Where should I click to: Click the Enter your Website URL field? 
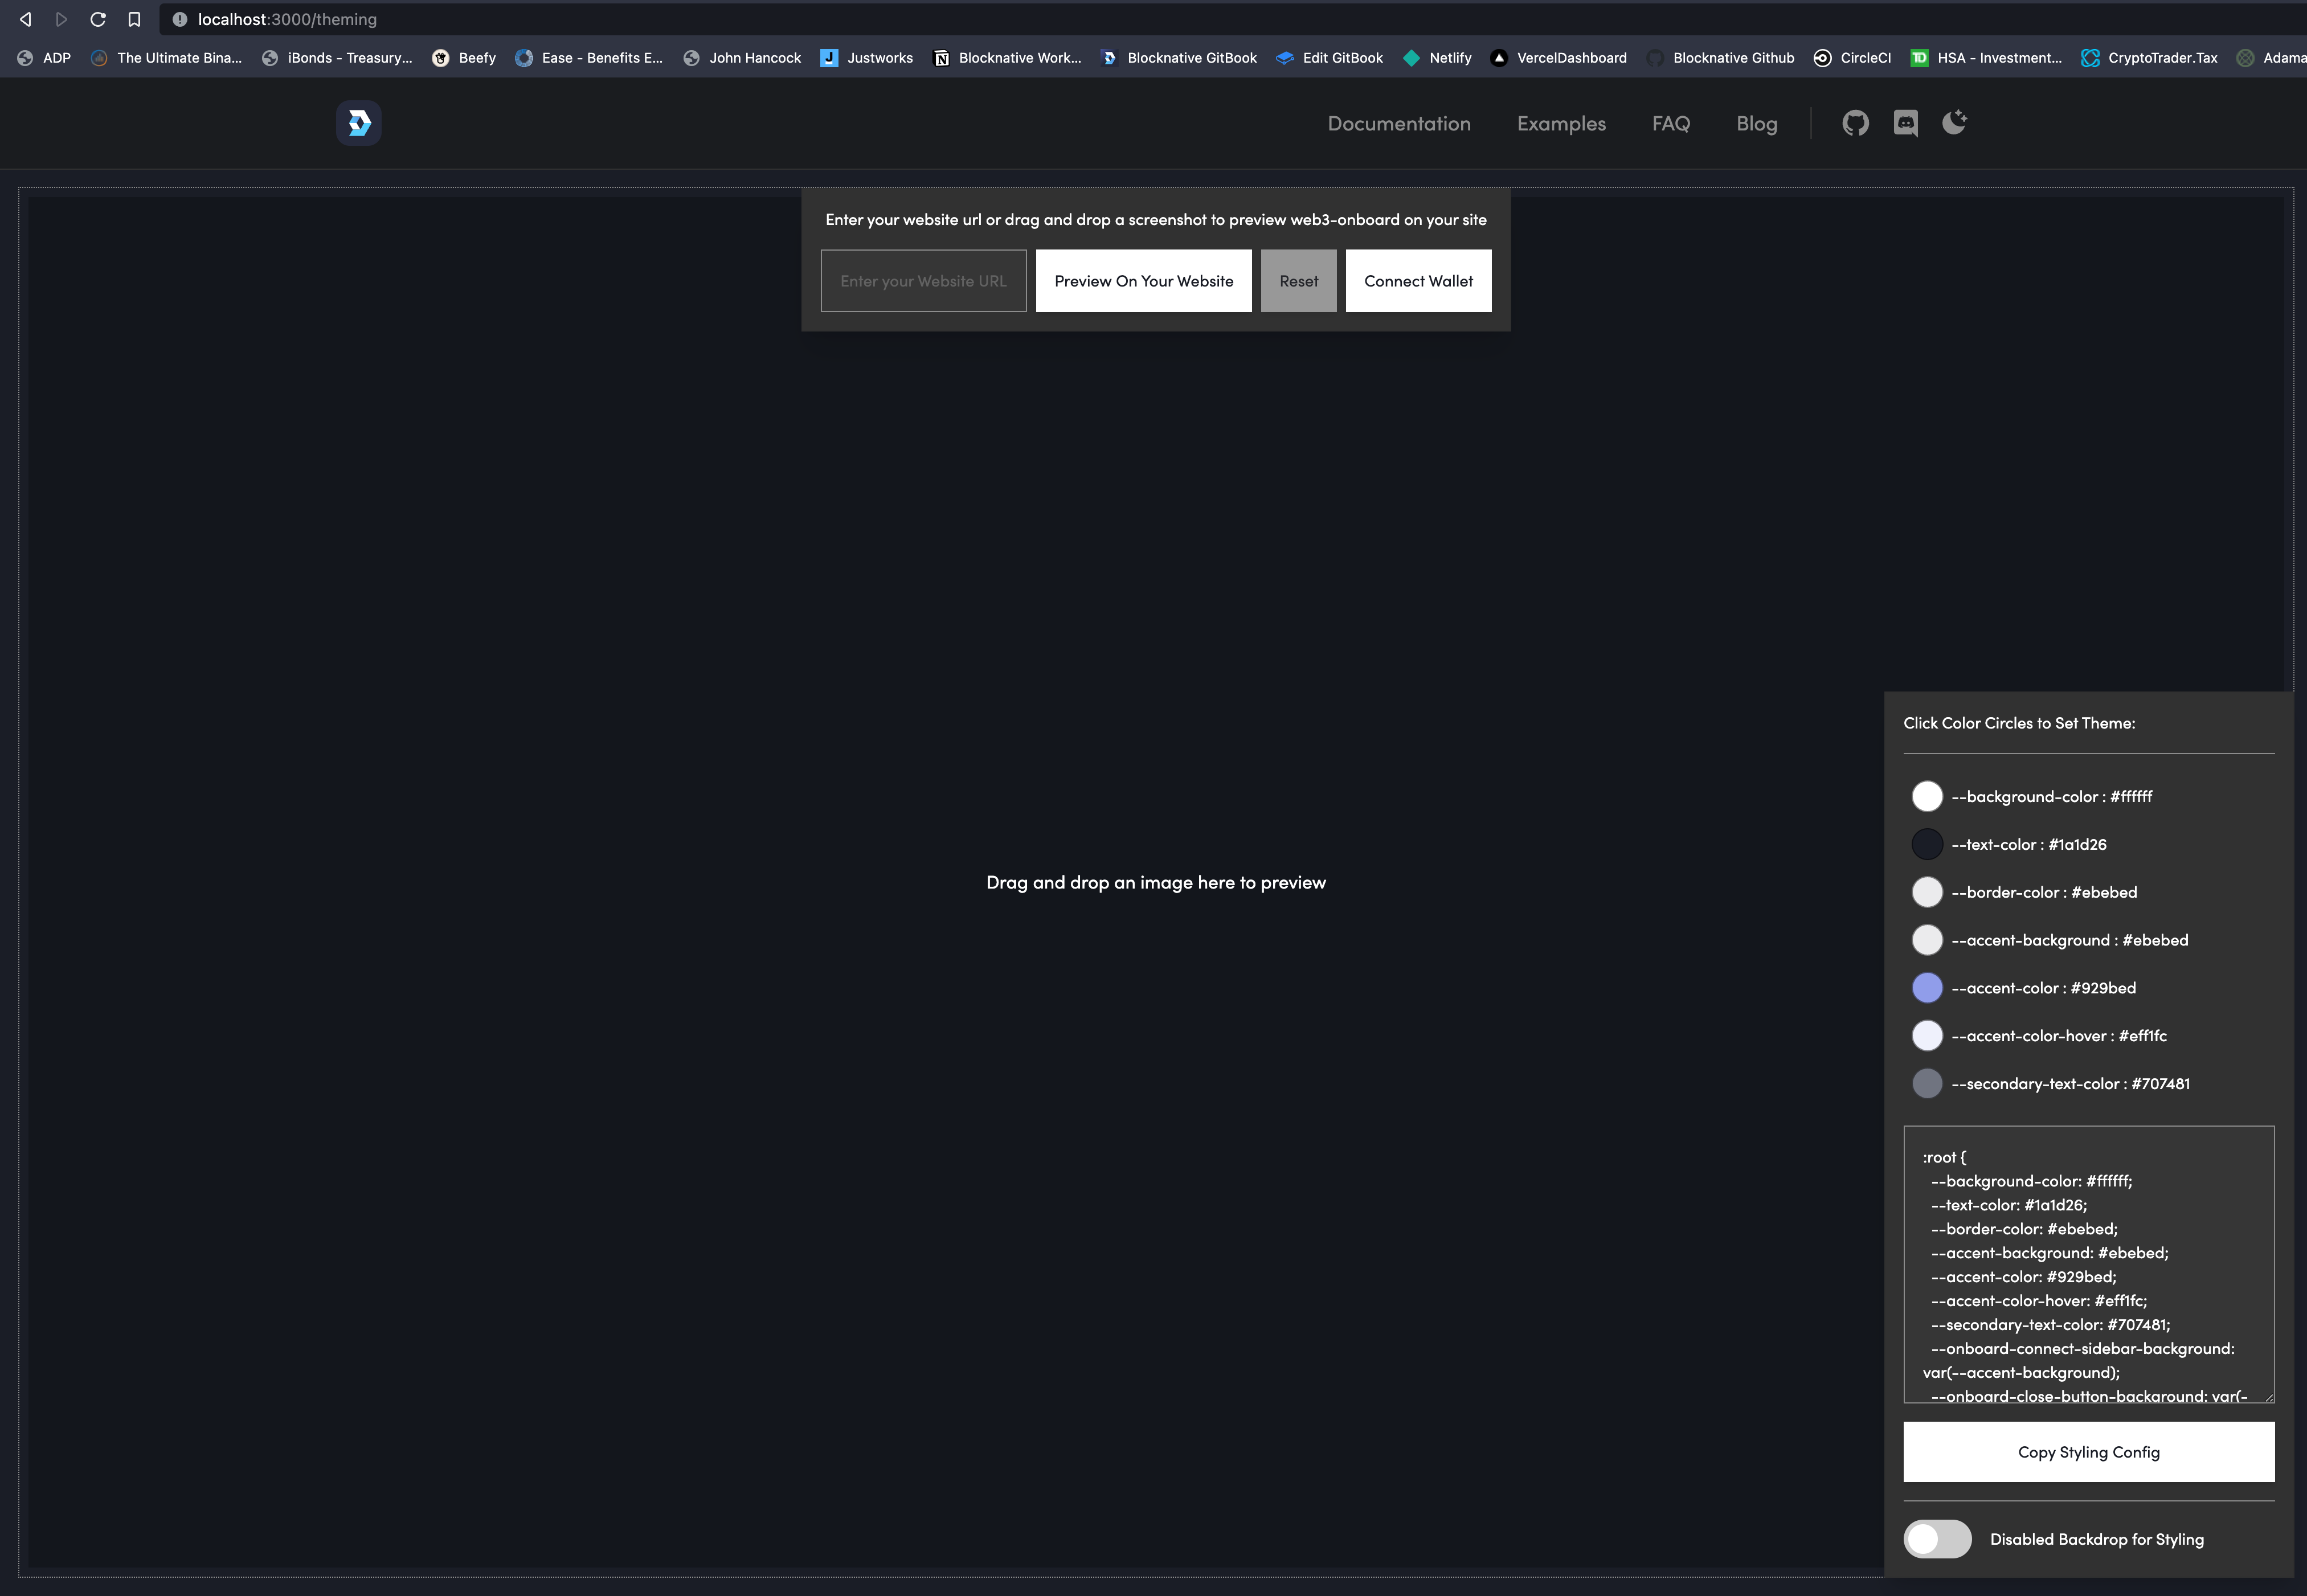pyautogui.click(x=923, y=281)
